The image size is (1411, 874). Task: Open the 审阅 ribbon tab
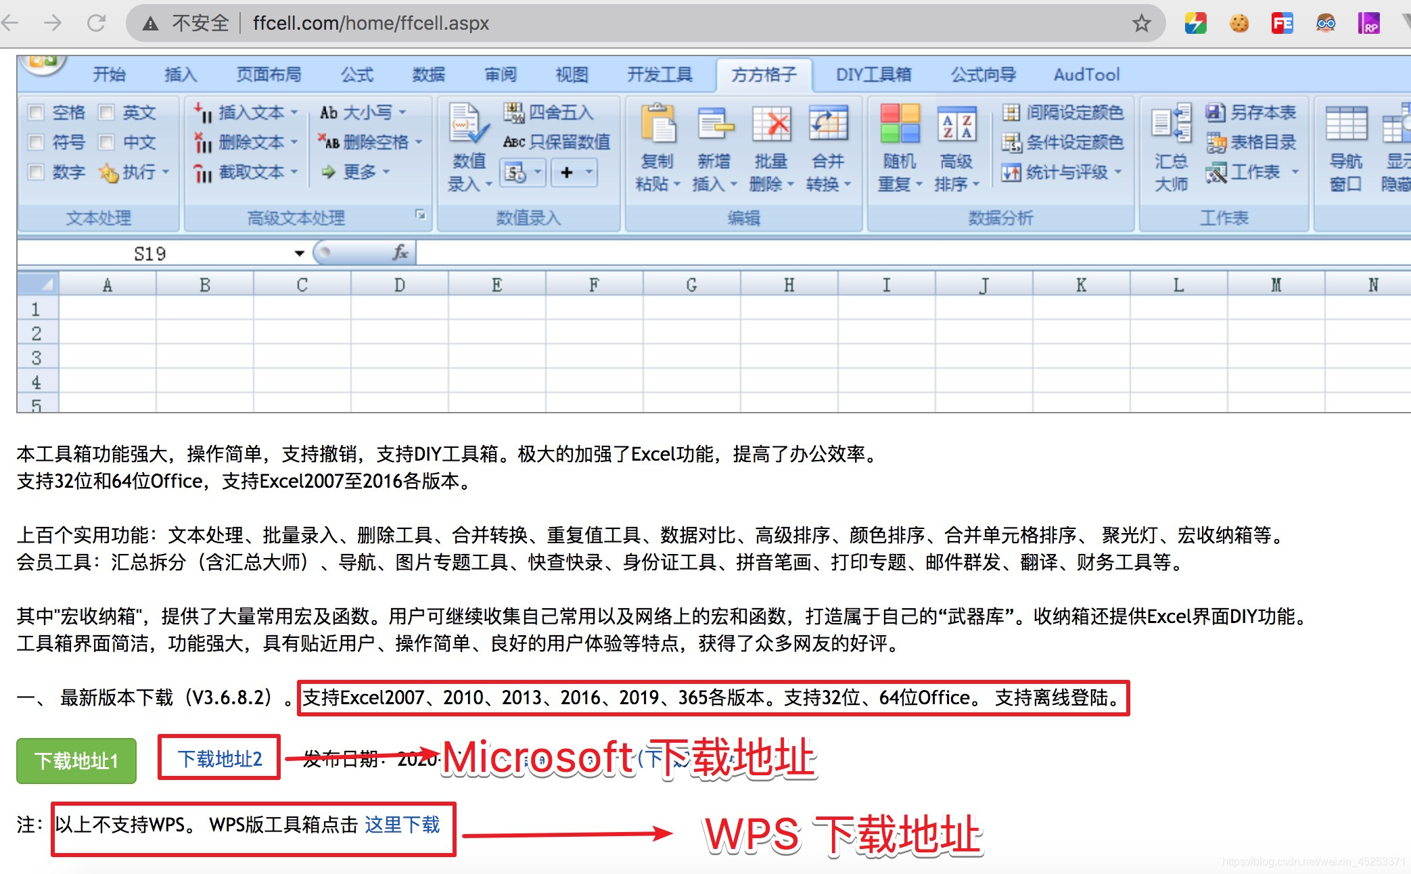(x=501, y=74)
